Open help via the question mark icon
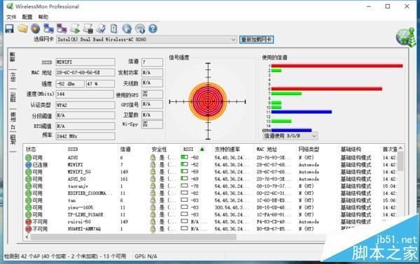This screenshot has height=264, width=420. 153,29
